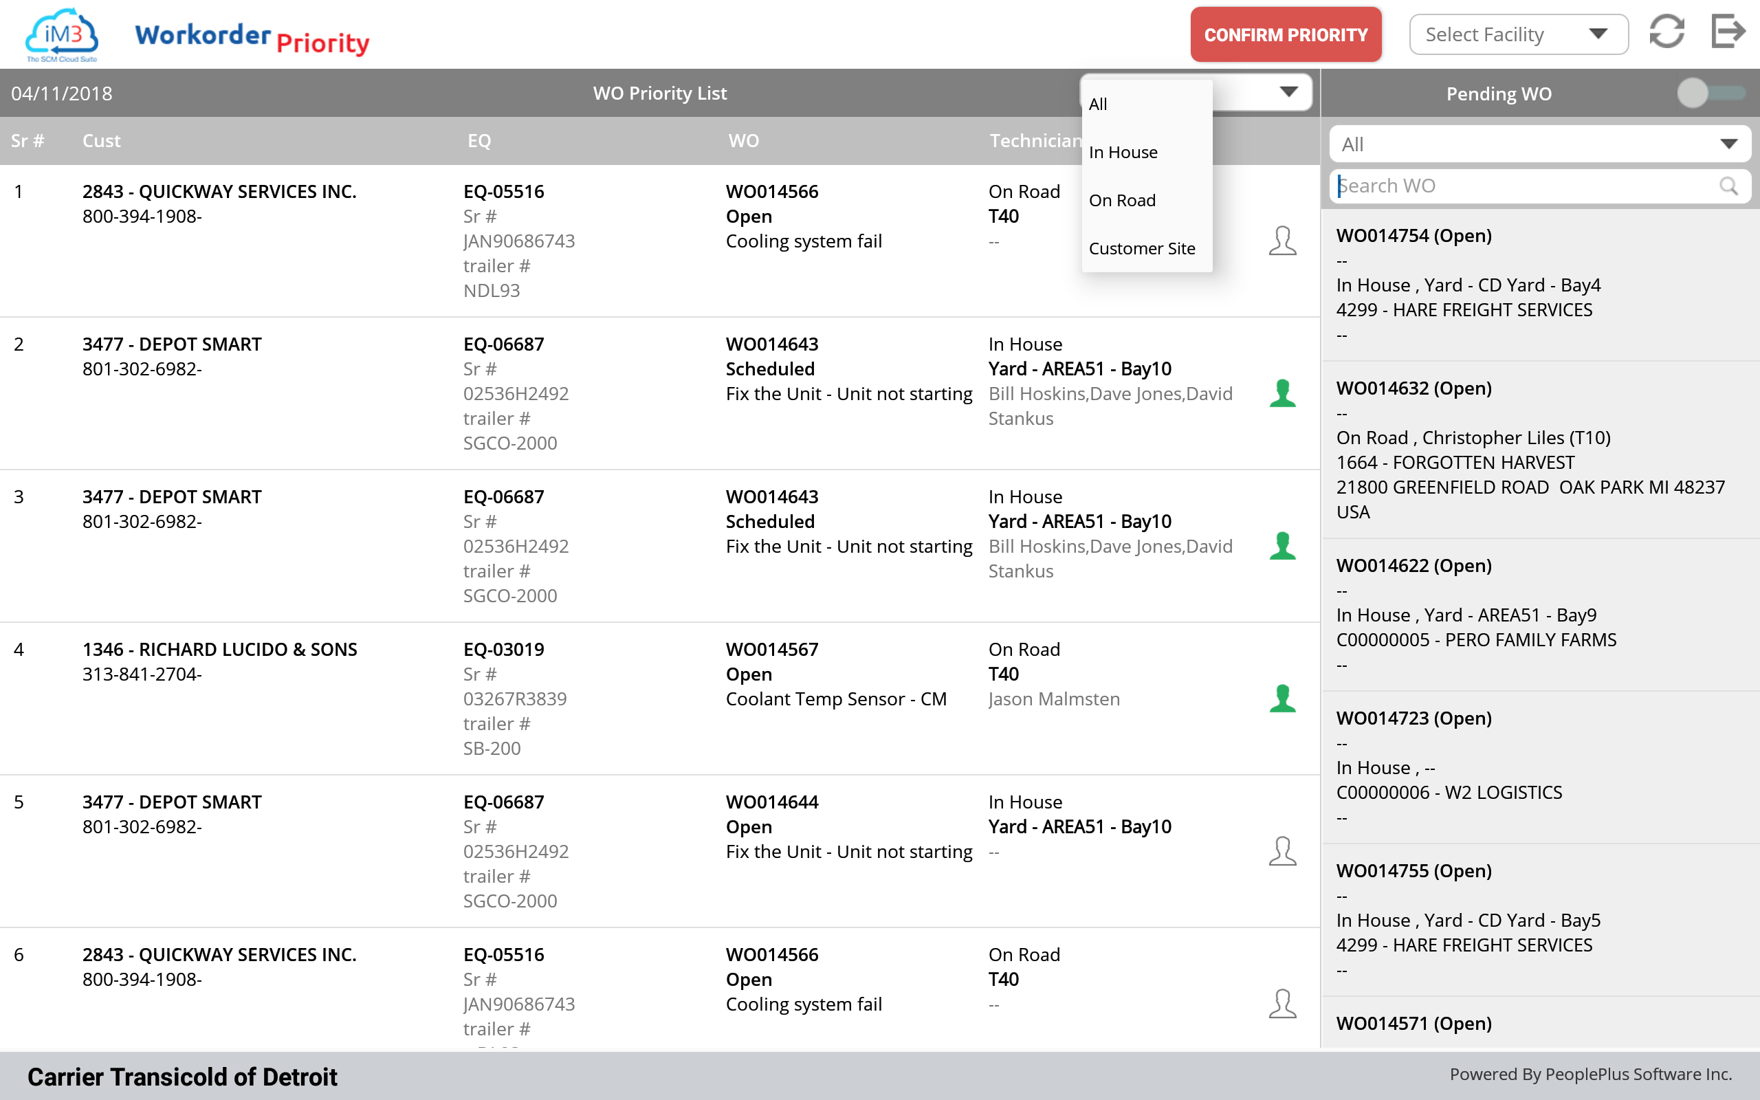This screenshot has height=1100, width=1760.
Task: Click 'On Road , Christopher Liles (T10)' text
Action: 1473,438
